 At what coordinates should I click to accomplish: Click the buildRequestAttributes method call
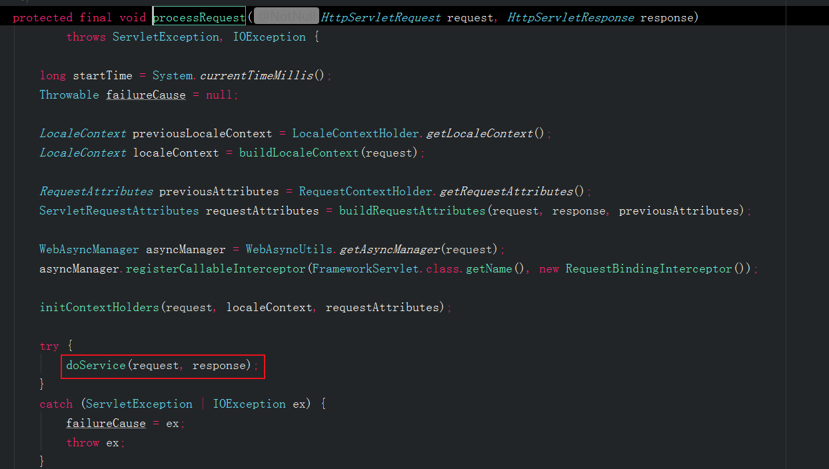(413, 211)
